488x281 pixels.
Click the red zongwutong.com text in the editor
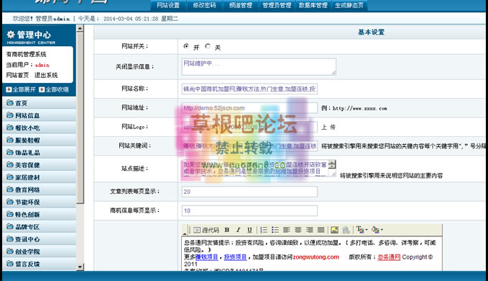315,257
